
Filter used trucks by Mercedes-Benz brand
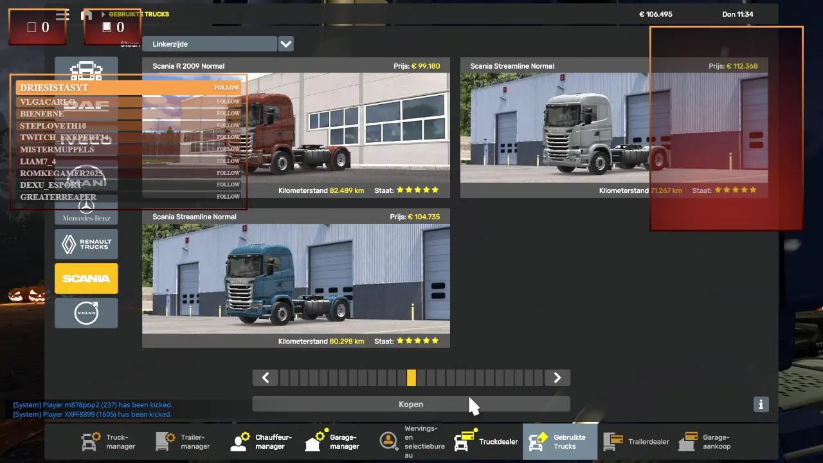[x=86, y=210]
